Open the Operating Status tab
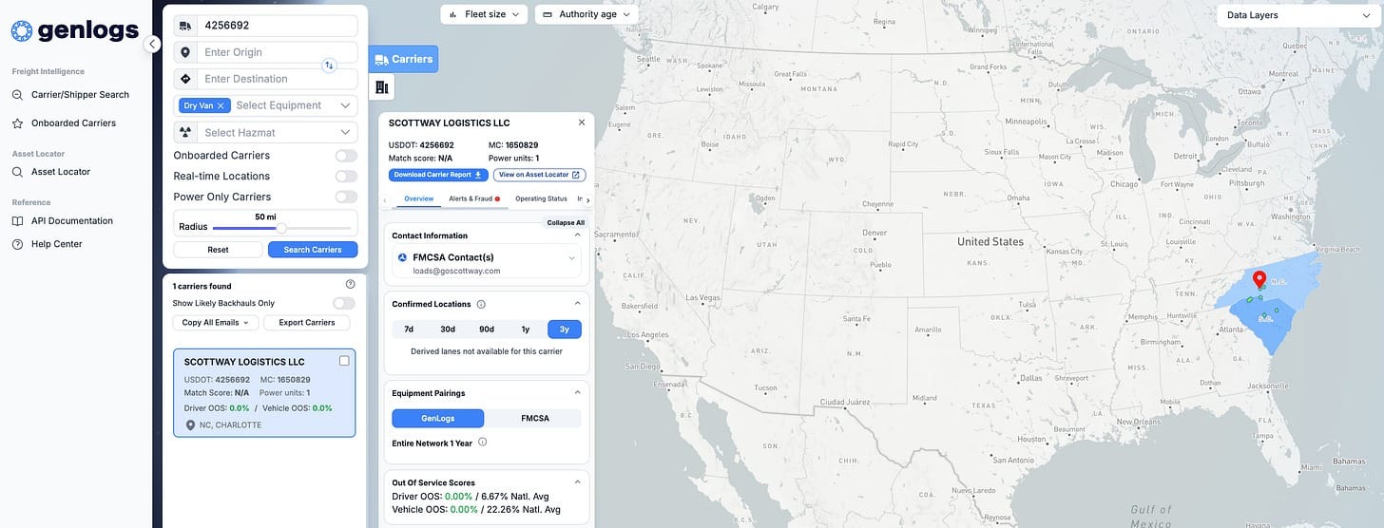This screenshot has width=1384, height=528. [x=541, y=199]
